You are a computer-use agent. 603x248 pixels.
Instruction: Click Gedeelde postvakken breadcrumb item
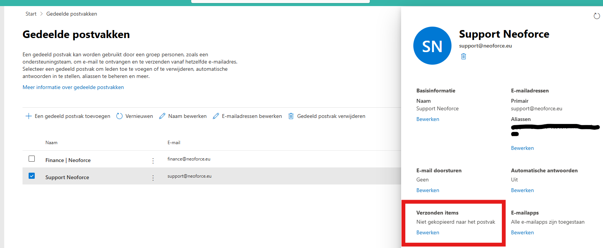[72, 14]
